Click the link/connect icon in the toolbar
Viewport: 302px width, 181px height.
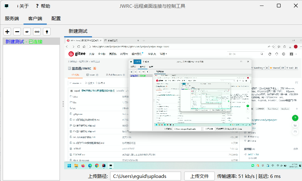pos(37,31)
